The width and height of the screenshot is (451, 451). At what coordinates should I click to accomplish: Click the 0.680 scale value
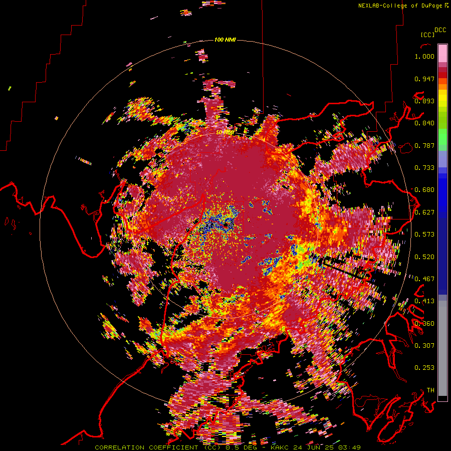click(424, 190)
